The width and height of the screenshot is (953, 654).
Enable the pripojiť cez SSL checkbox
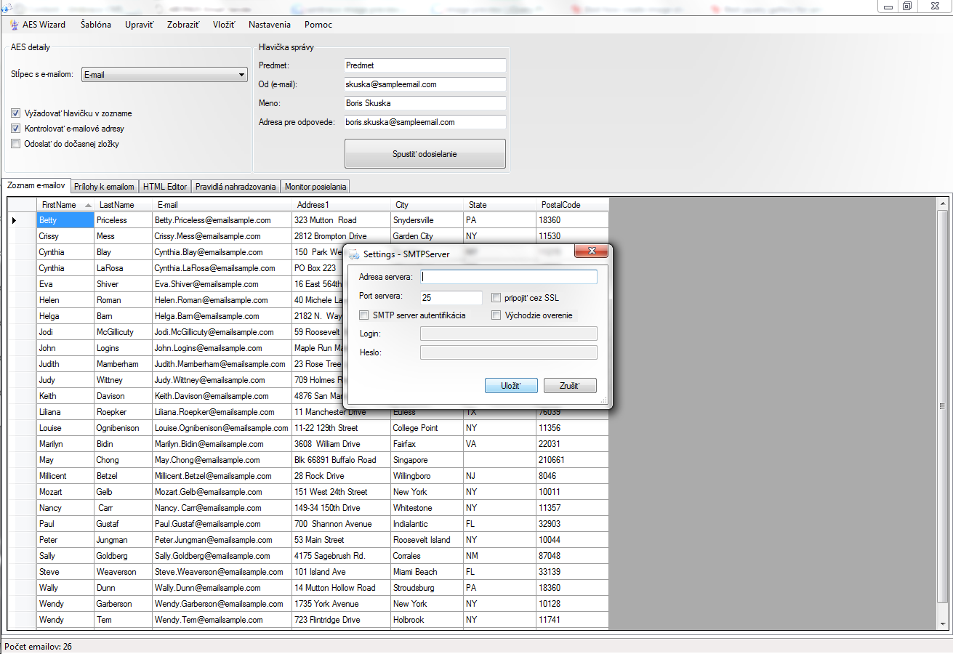point(496,297)
